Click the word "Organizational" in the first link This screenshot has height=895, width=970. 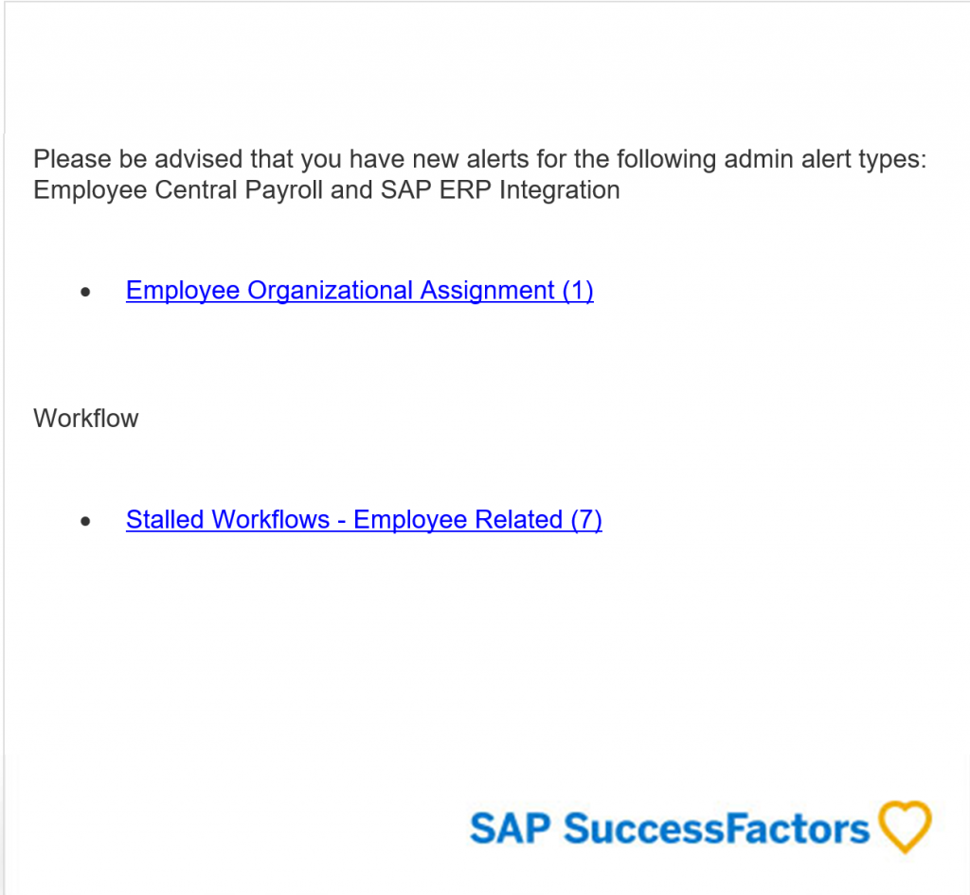330,290
